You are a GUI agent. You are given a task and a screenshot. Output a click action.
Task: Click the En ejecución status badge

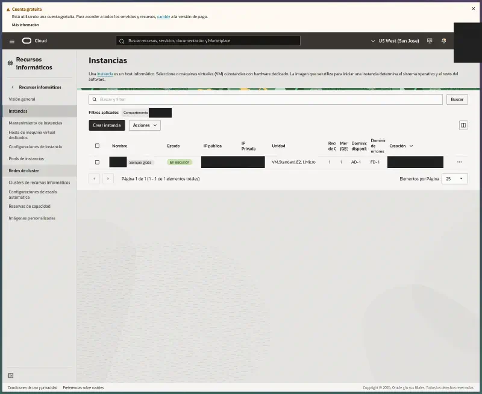click(x=180, y=162)
